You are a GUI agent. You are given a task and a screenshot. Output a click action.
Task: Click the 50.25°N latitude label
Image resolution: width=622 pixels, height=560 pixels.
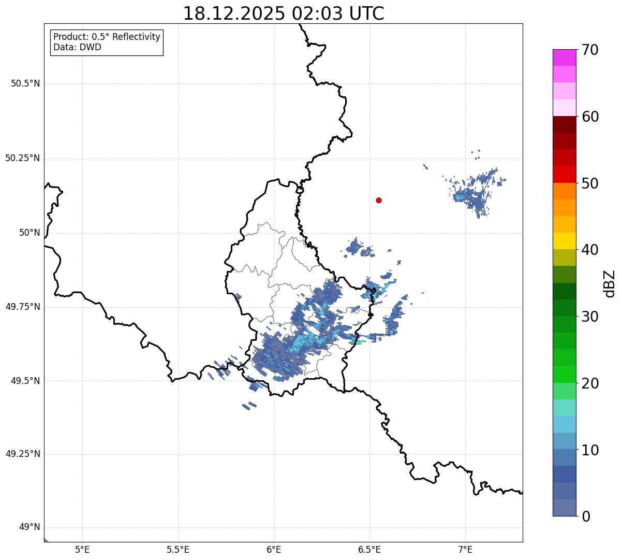click(23, 158)
